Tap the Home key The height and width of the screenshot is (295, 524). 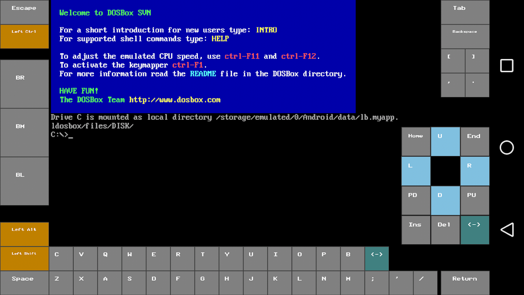point(416,142)
